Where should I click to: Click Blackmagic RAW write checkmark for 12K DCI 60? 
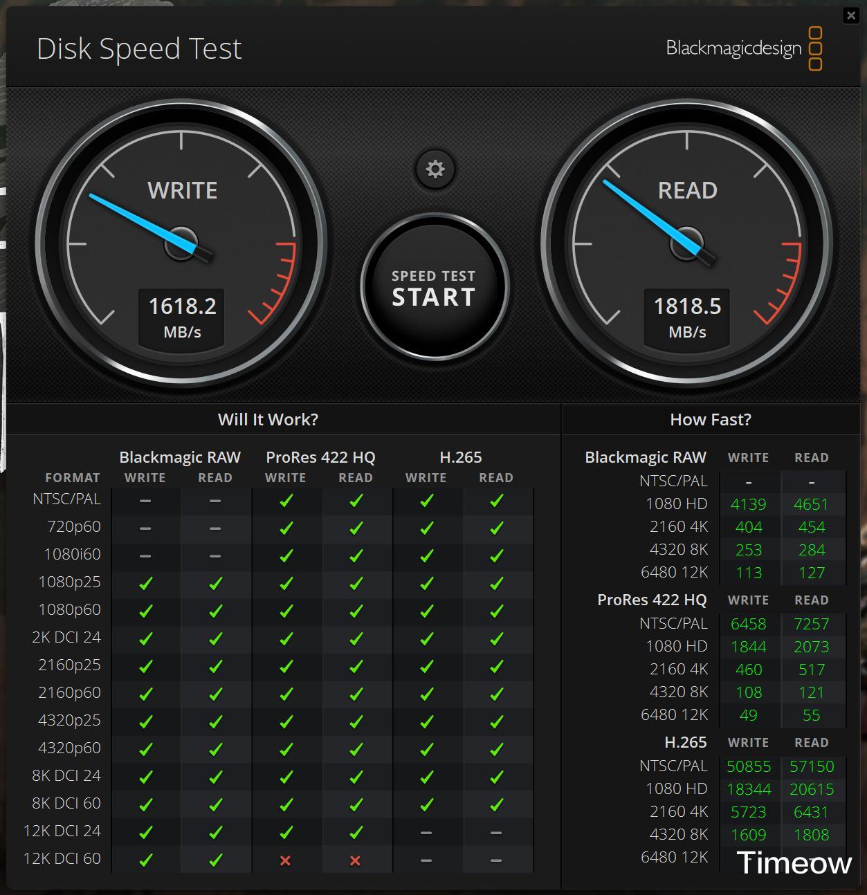[x=145, y=860]
